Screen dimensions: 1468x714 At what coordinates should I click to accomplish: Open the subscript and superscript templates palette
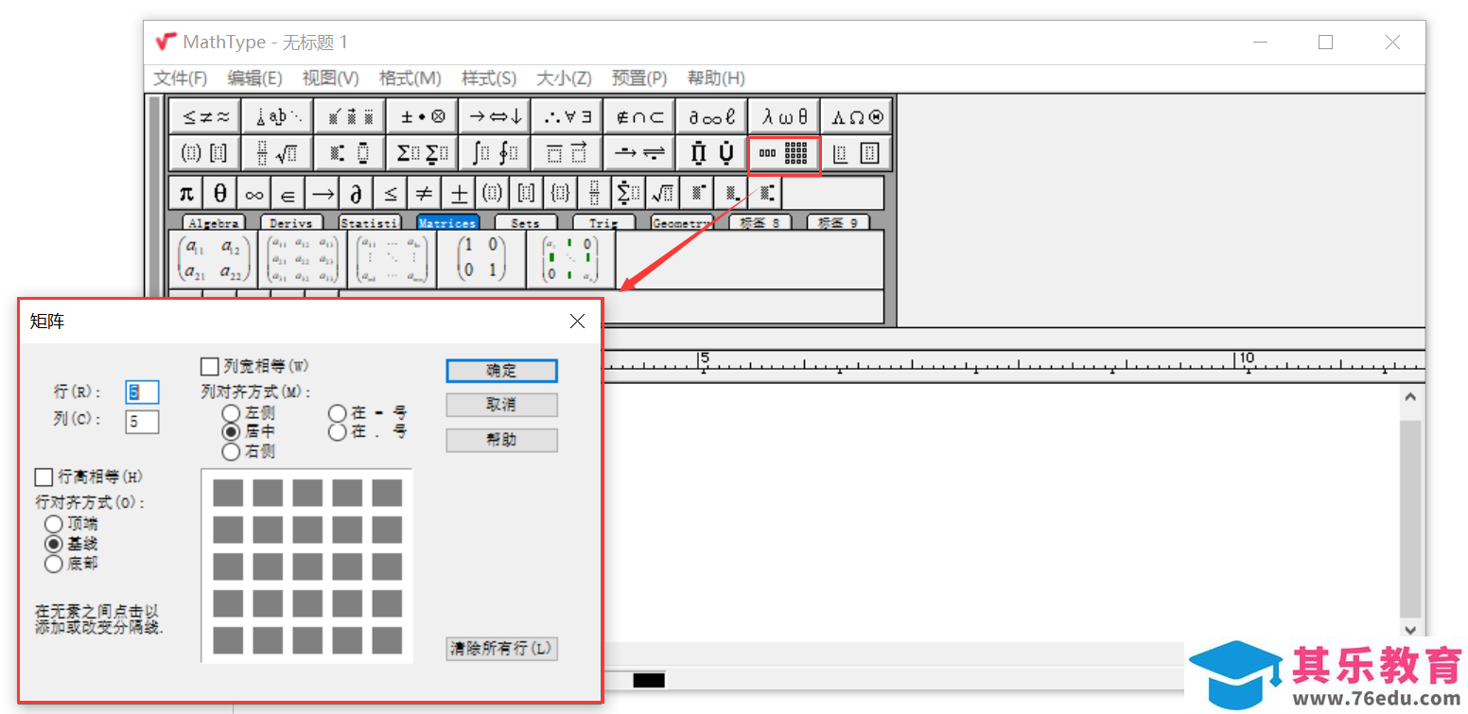click(x=350, y=153)
